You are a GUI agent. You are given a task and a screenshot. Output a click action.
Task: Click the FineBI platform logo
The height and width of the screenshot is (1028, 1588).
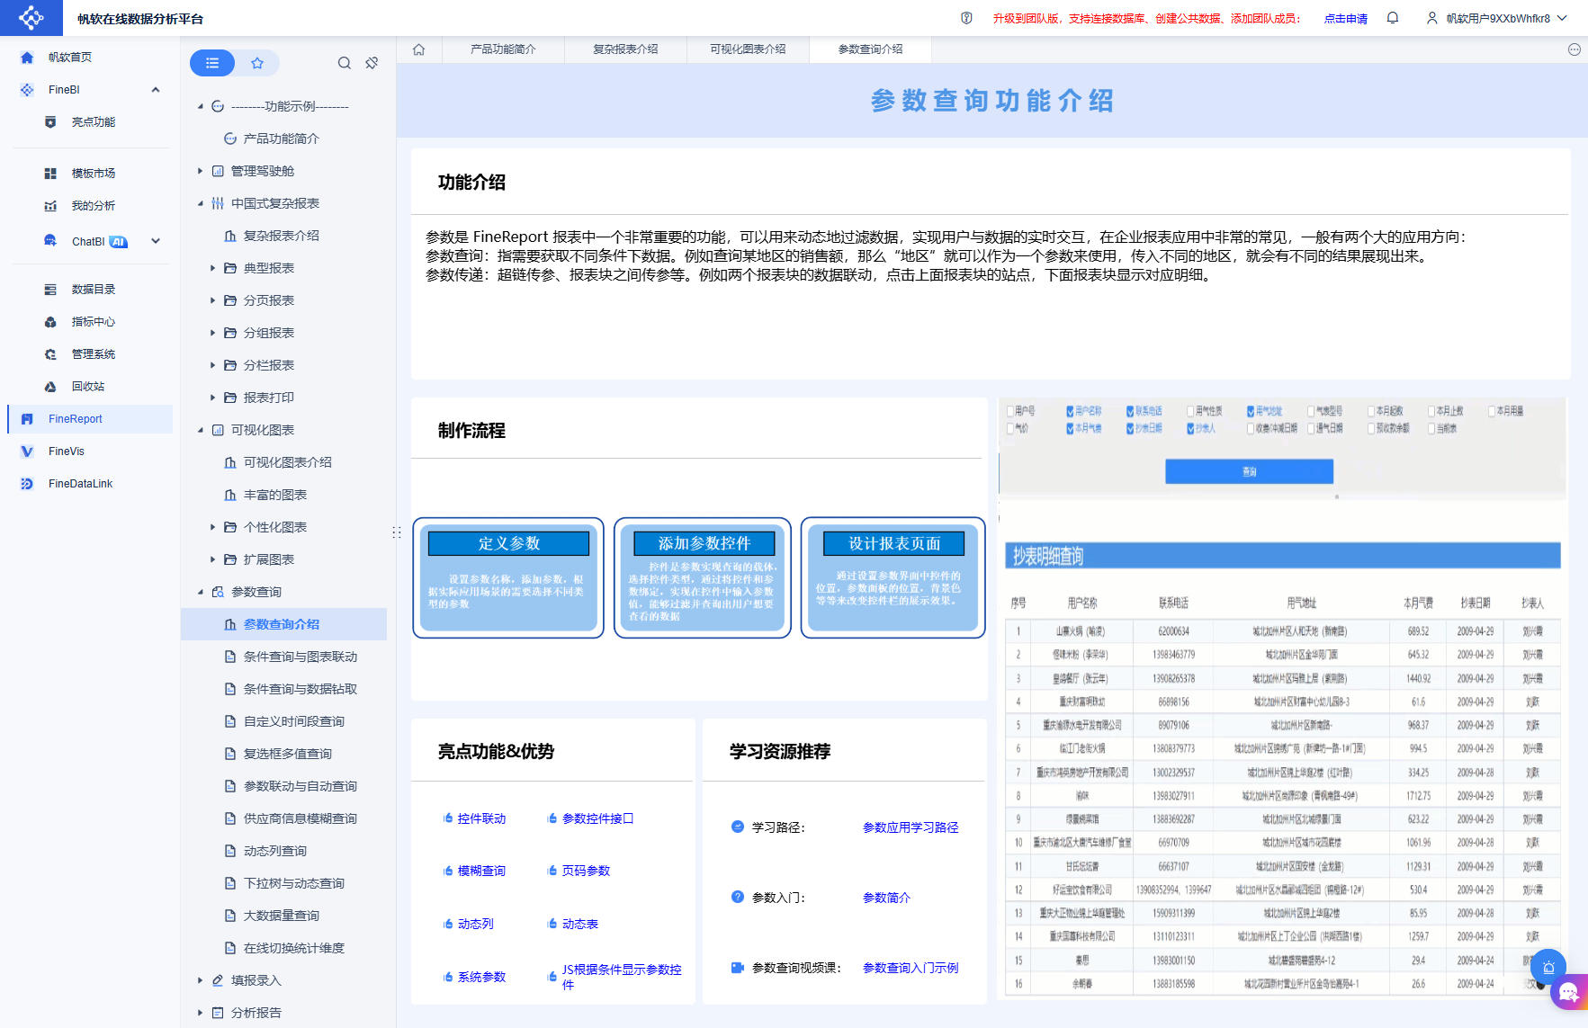point(31,17)
